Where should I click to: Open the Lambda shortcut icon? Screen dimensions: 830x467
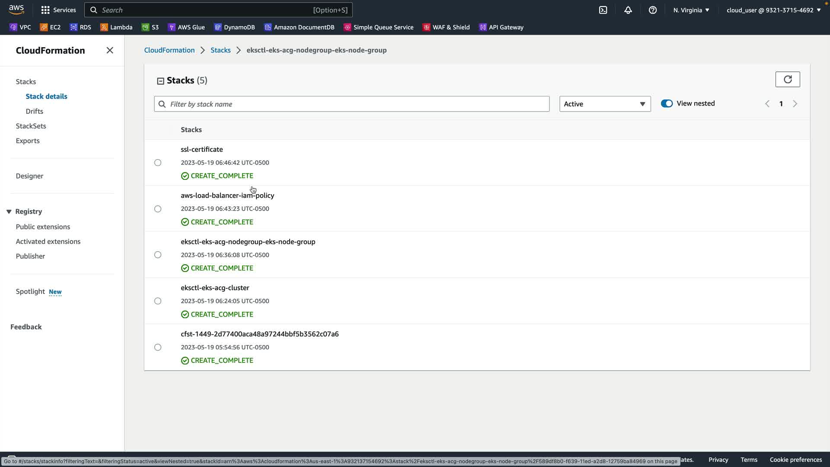coord(104,27)
